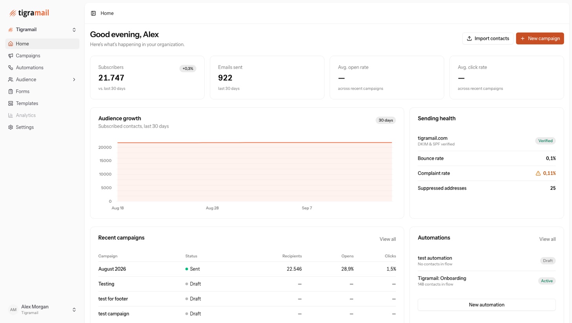Click the Home house icon in sidebar
Viewport: 572px width, 323px height.
11,44
